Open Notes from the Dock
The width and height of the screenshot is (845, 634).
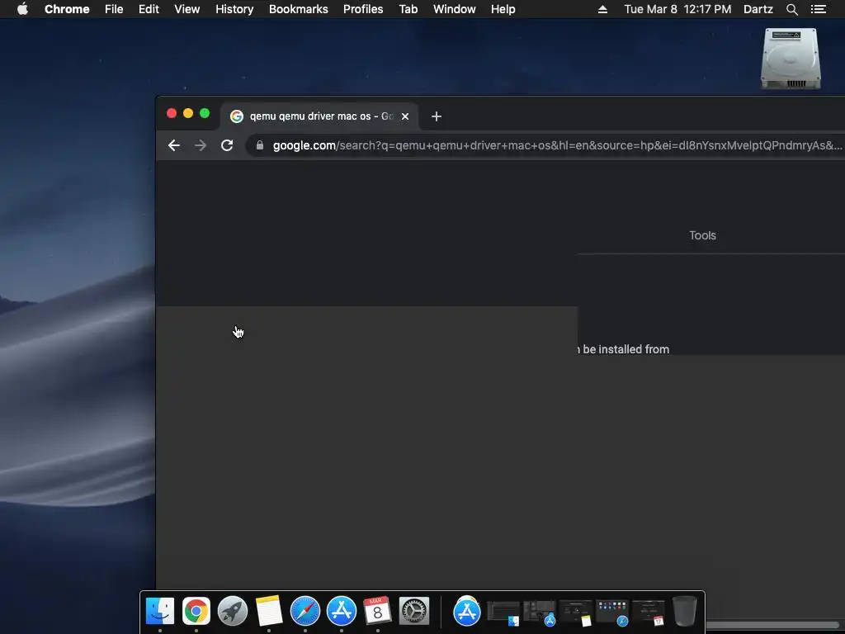pos(269,611)
